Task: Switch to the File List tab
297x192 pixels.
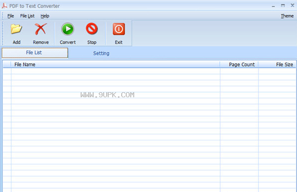Action: click(x=35, y=53)
